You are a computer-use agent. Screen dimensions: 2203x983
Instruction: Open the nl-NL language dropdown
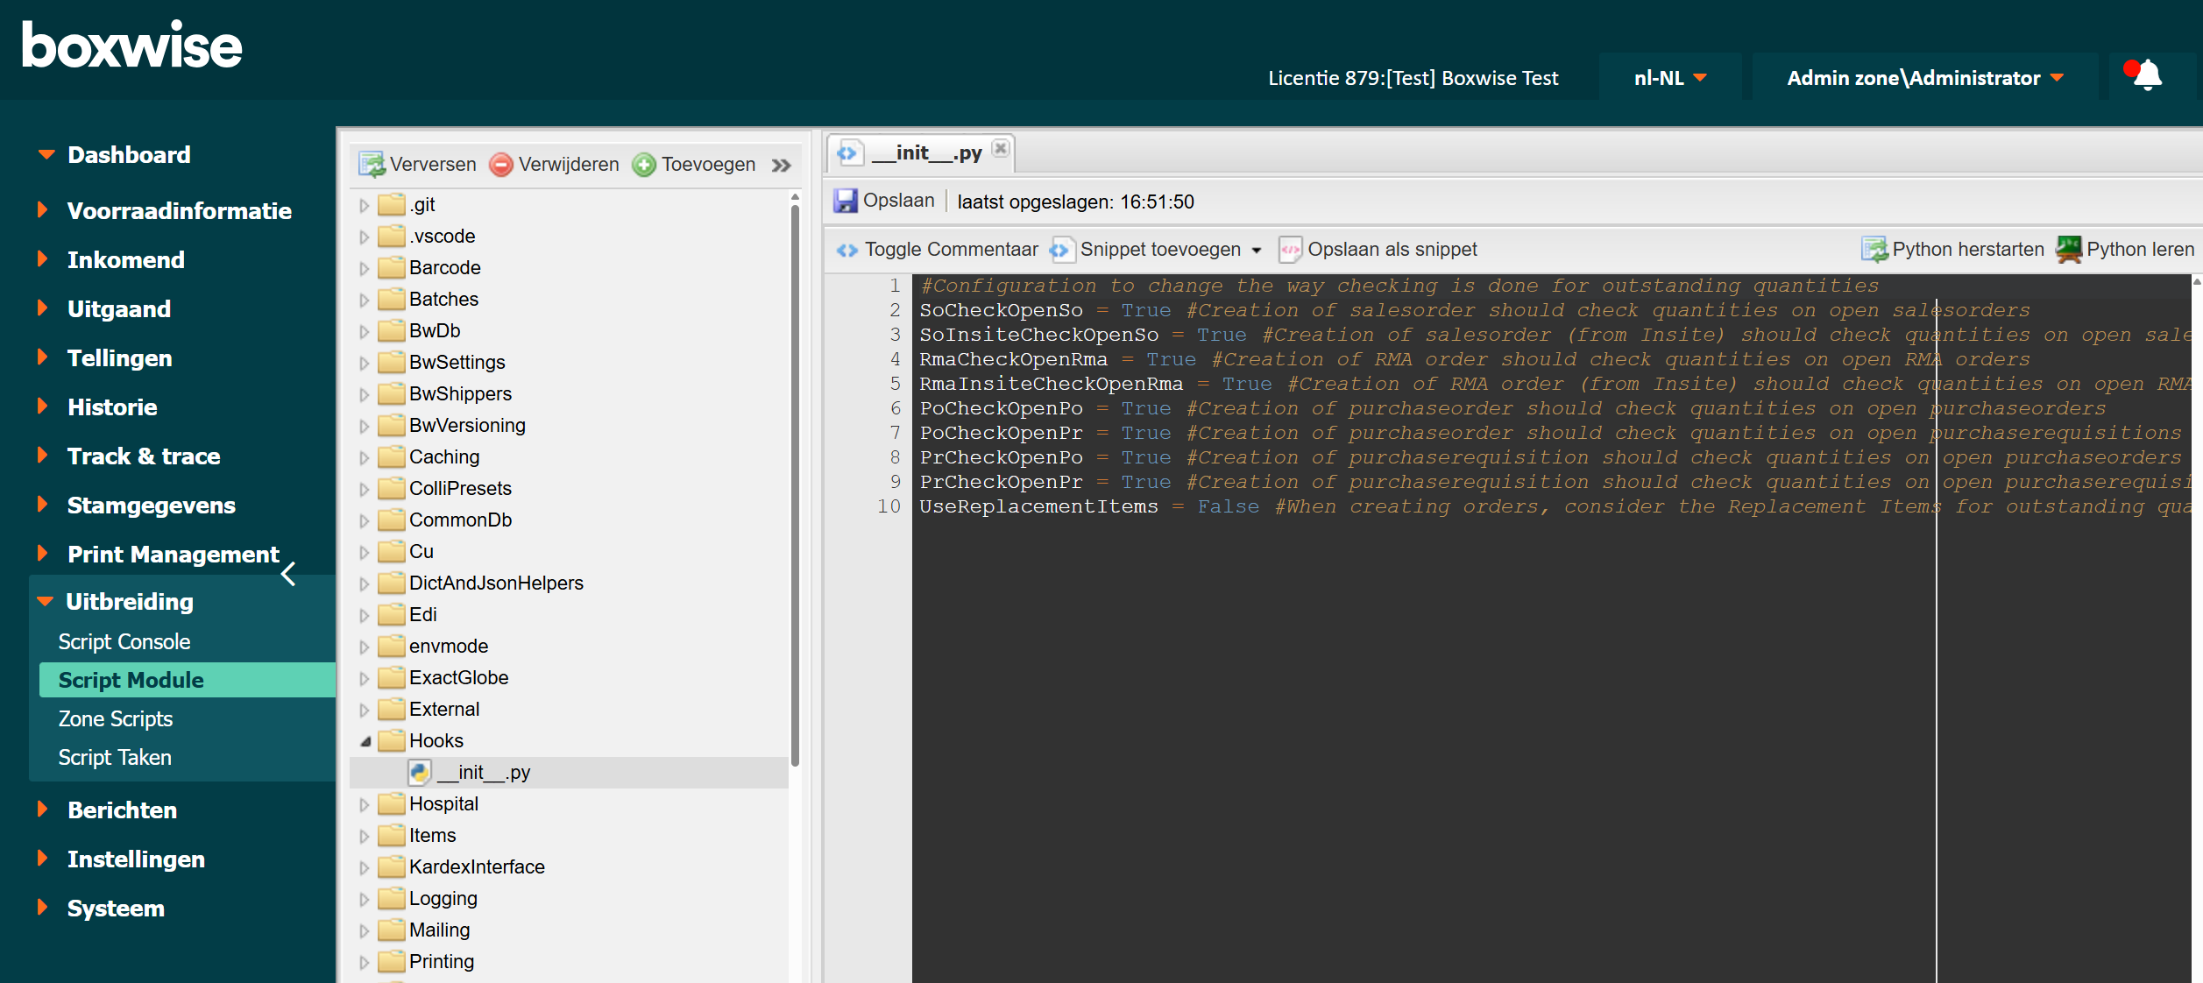(x=1670, y=78)
